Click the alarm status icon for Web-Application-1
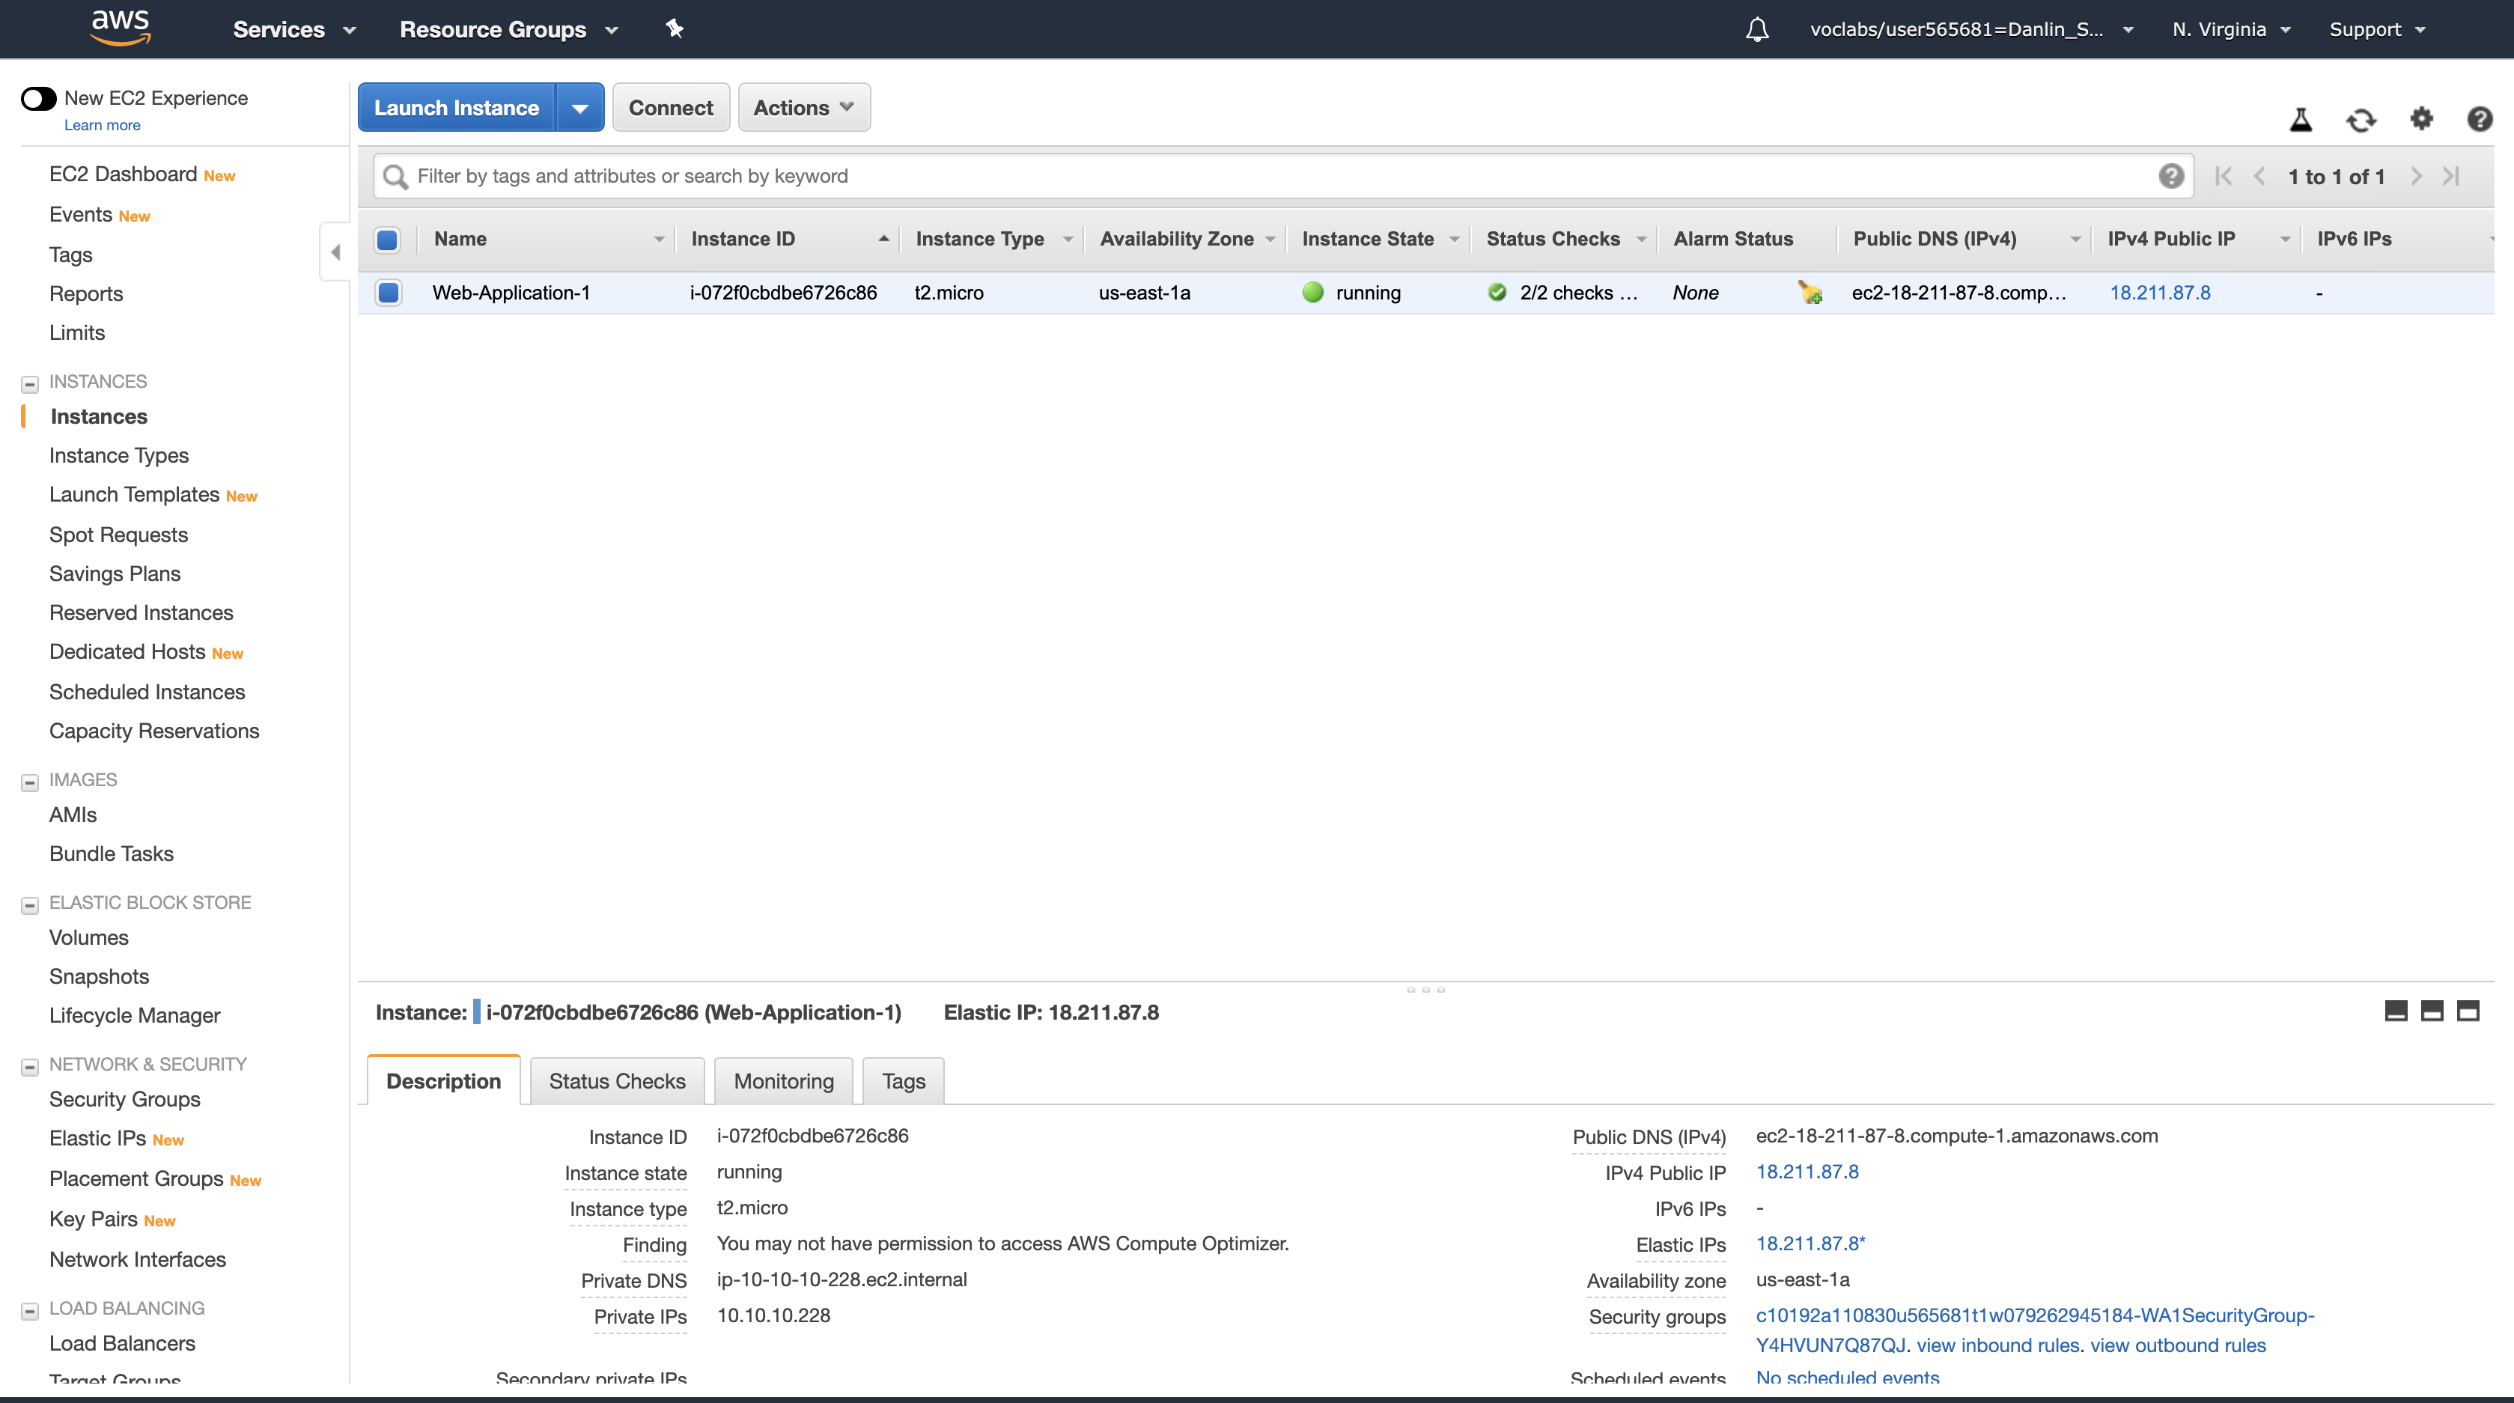 coord(1810,293)
